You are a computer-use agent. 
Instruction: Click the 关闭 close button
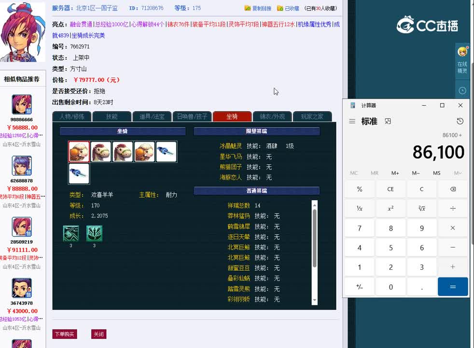click(99, 334)
